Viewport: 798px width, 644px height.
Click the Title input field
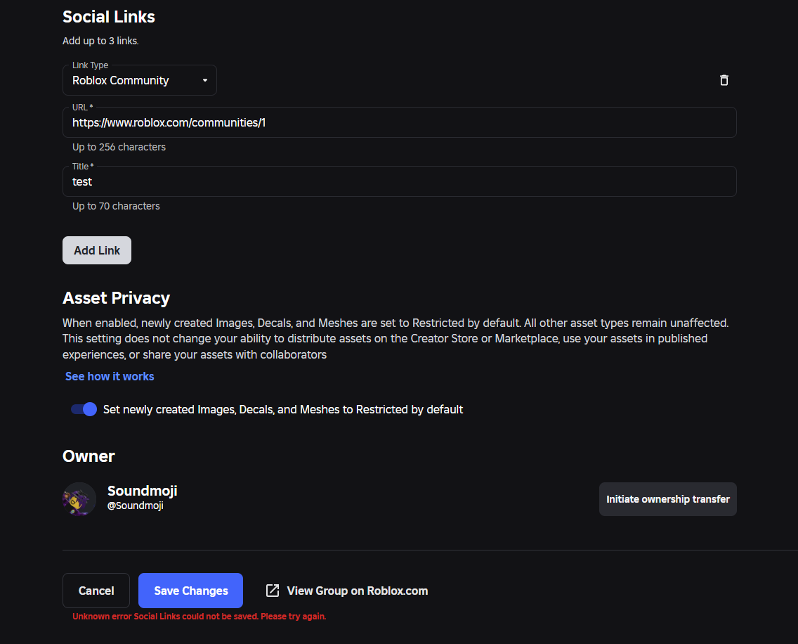point(400,181)
